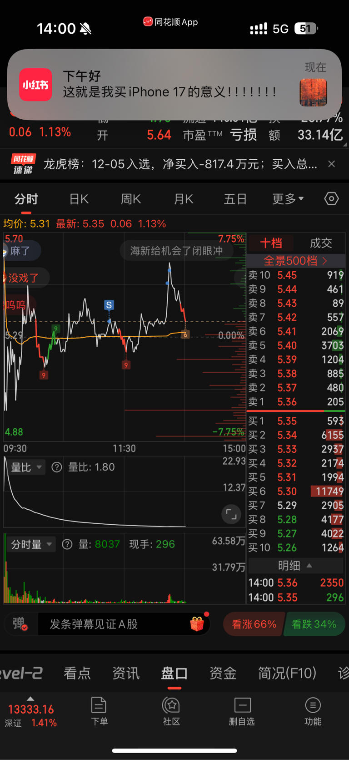Image resolution: width=349 pixels, height=760 pixels.
Task: Select the 盘口 tab
Action: 174,673
